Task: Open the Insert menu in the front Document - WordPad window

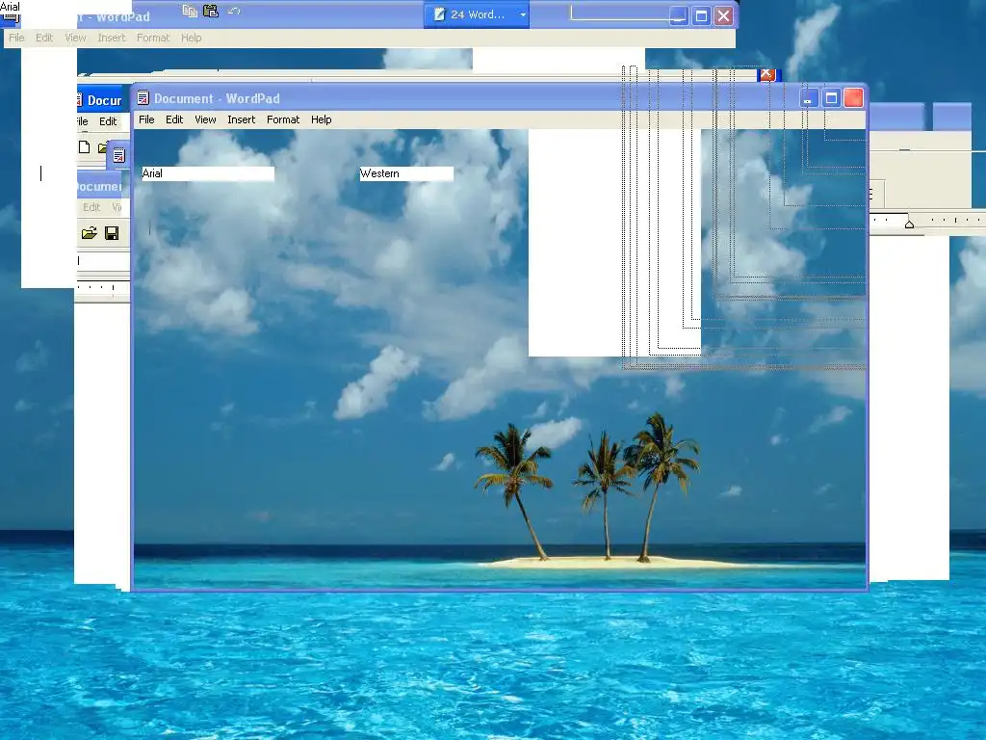Action: (242, 119)
